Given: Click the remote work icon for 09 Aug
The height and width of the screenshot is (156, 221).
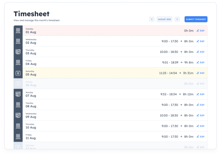Looking at the screenshot, I should coord(18,115).
